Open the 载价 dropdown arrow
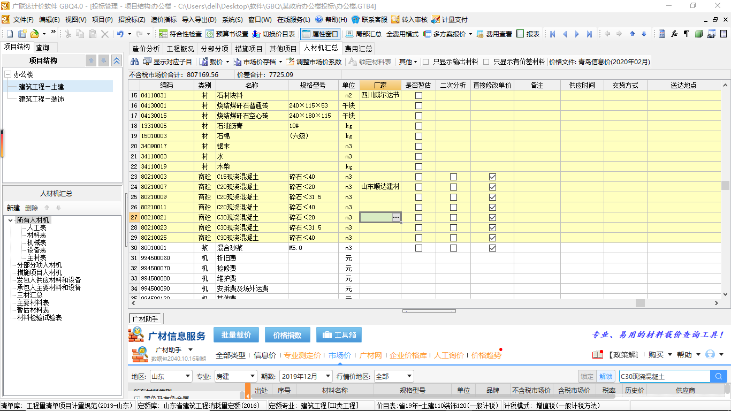 pos(227,62)
